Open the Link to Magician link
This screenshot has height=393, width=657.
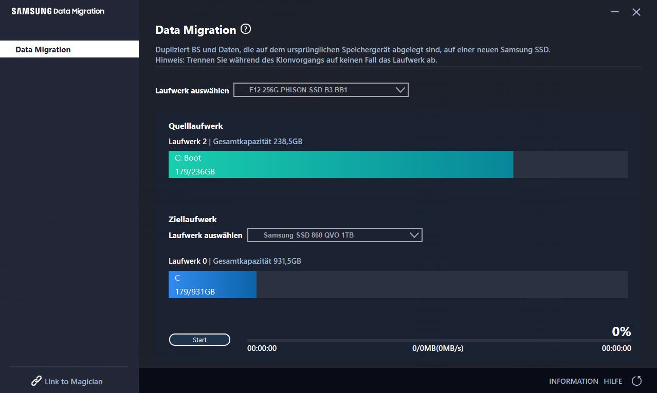coord(73,381)
